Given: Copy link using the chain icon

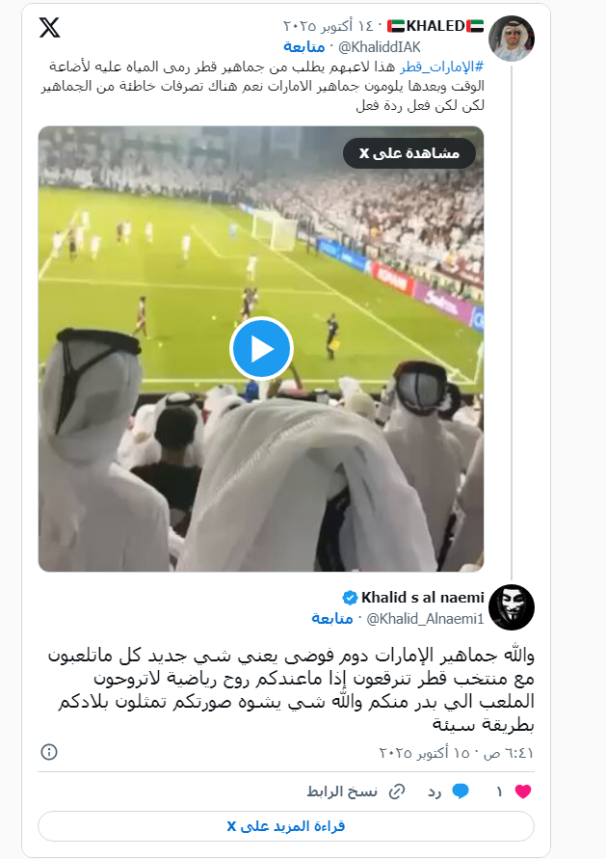Looking at the screenshot, I should click(396, 792).
